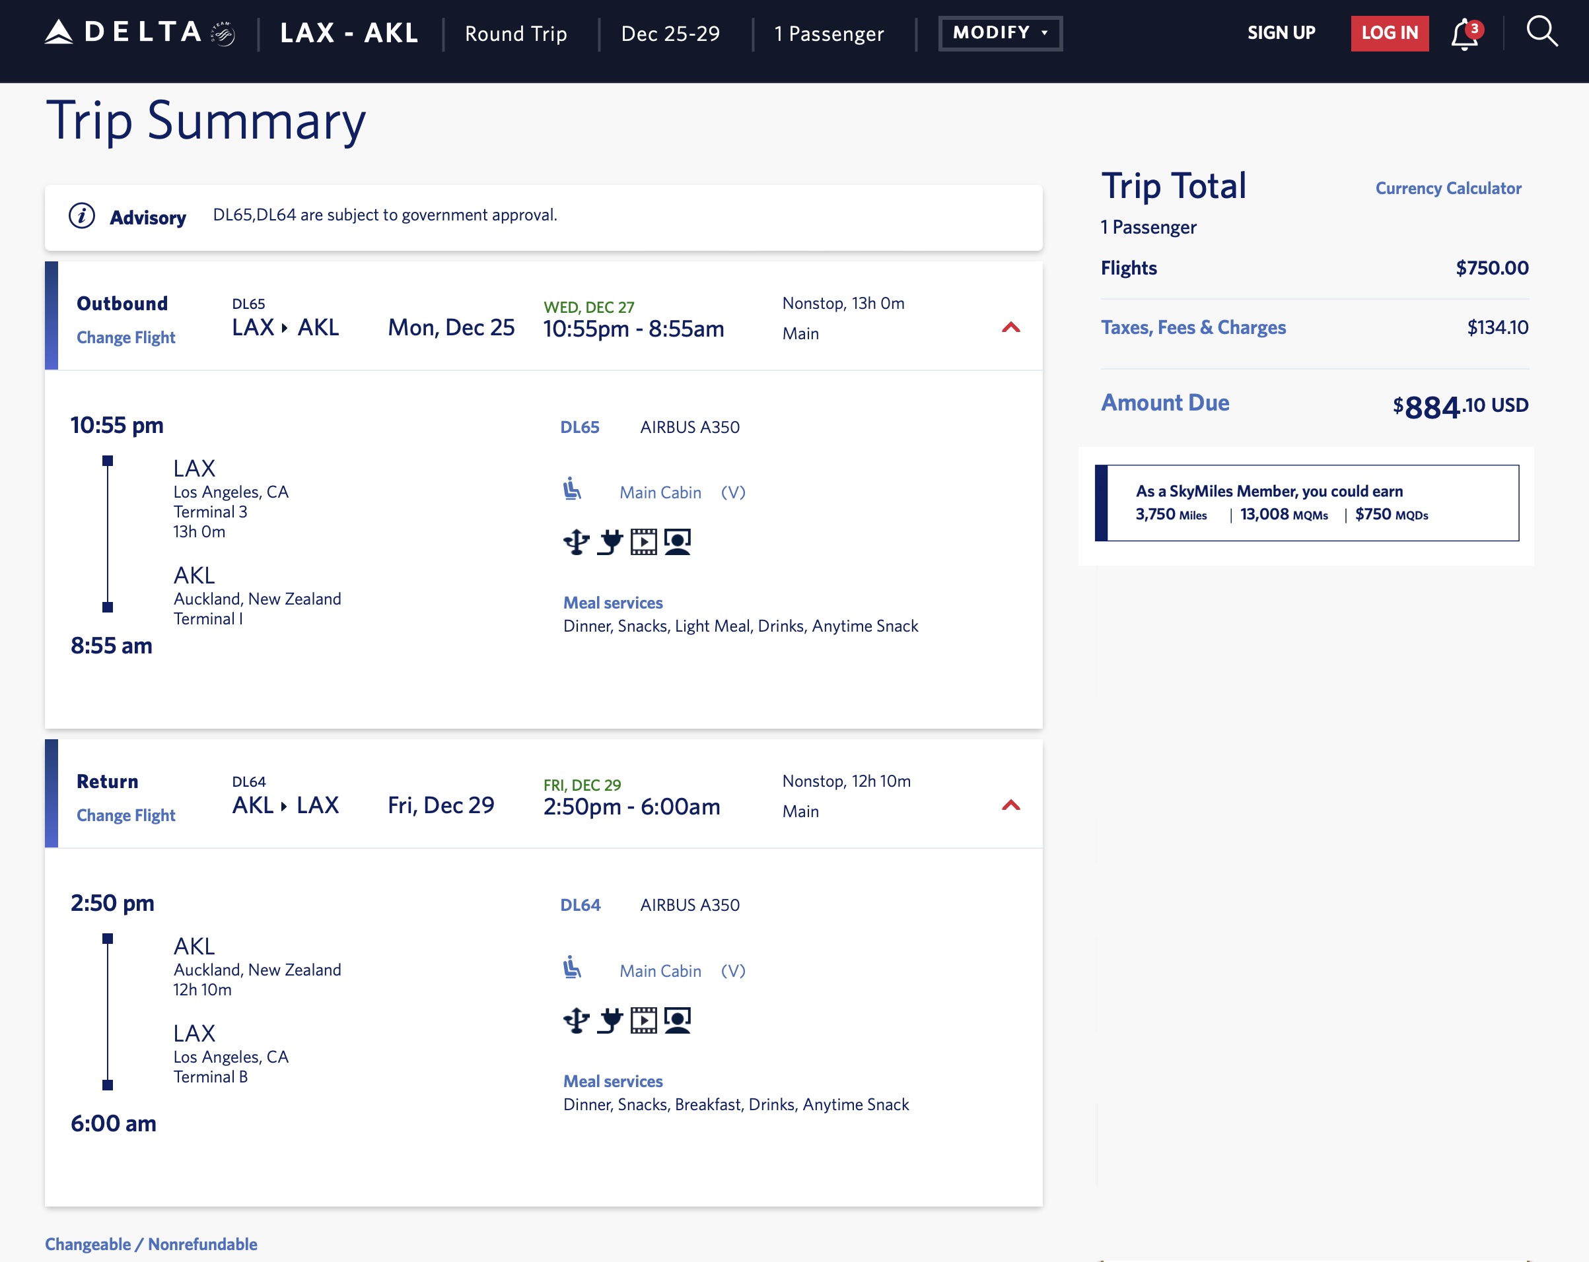Click the return flight seat icon
Viewport: 1589px width, 1262px height.
(572, 968)
